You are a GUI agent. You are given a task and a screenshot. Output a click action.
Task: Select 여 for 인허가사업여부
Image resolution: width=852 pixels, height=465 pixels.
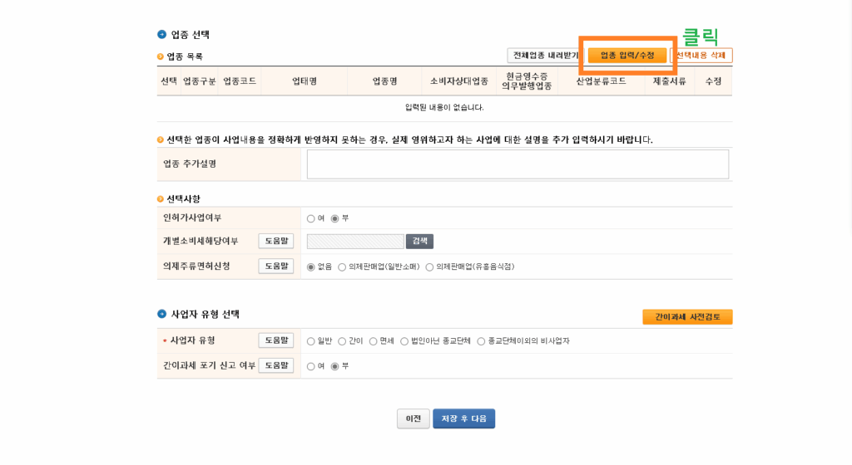coord(310,218)
